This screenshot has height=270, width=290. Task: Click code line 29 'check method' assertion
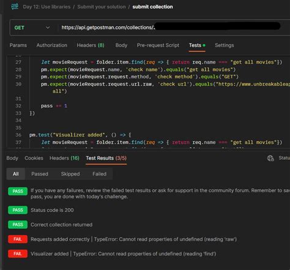[139, 77]
